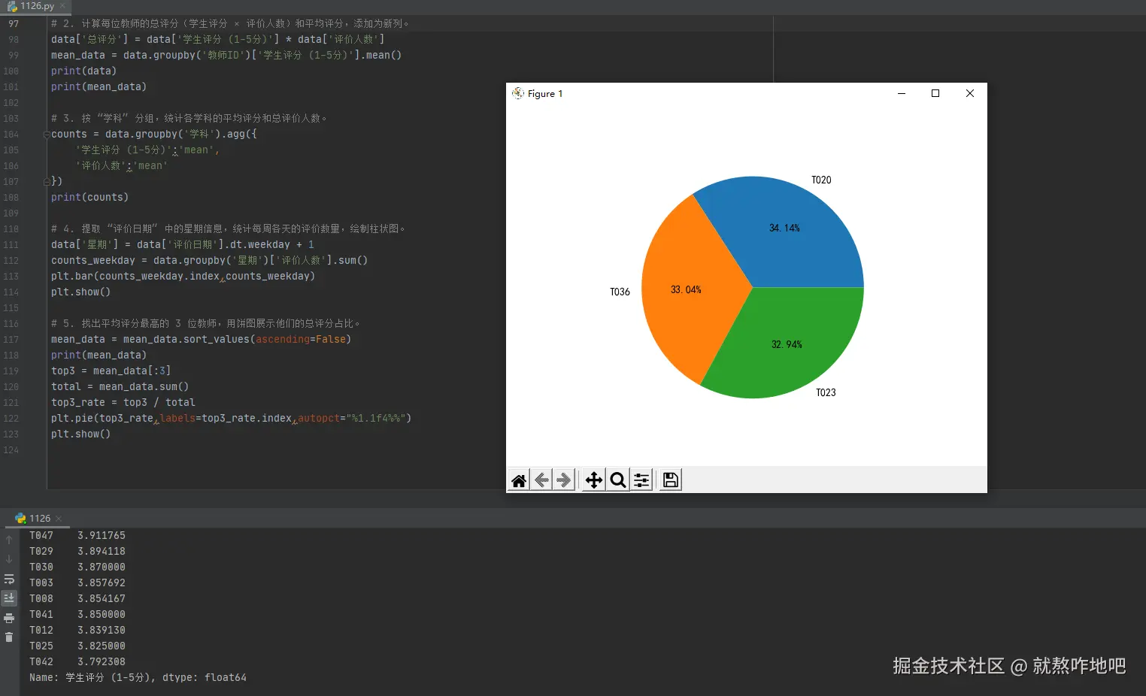Click the 33.04% percentage label
The image size is (1146, 696).
coord(686,290)
